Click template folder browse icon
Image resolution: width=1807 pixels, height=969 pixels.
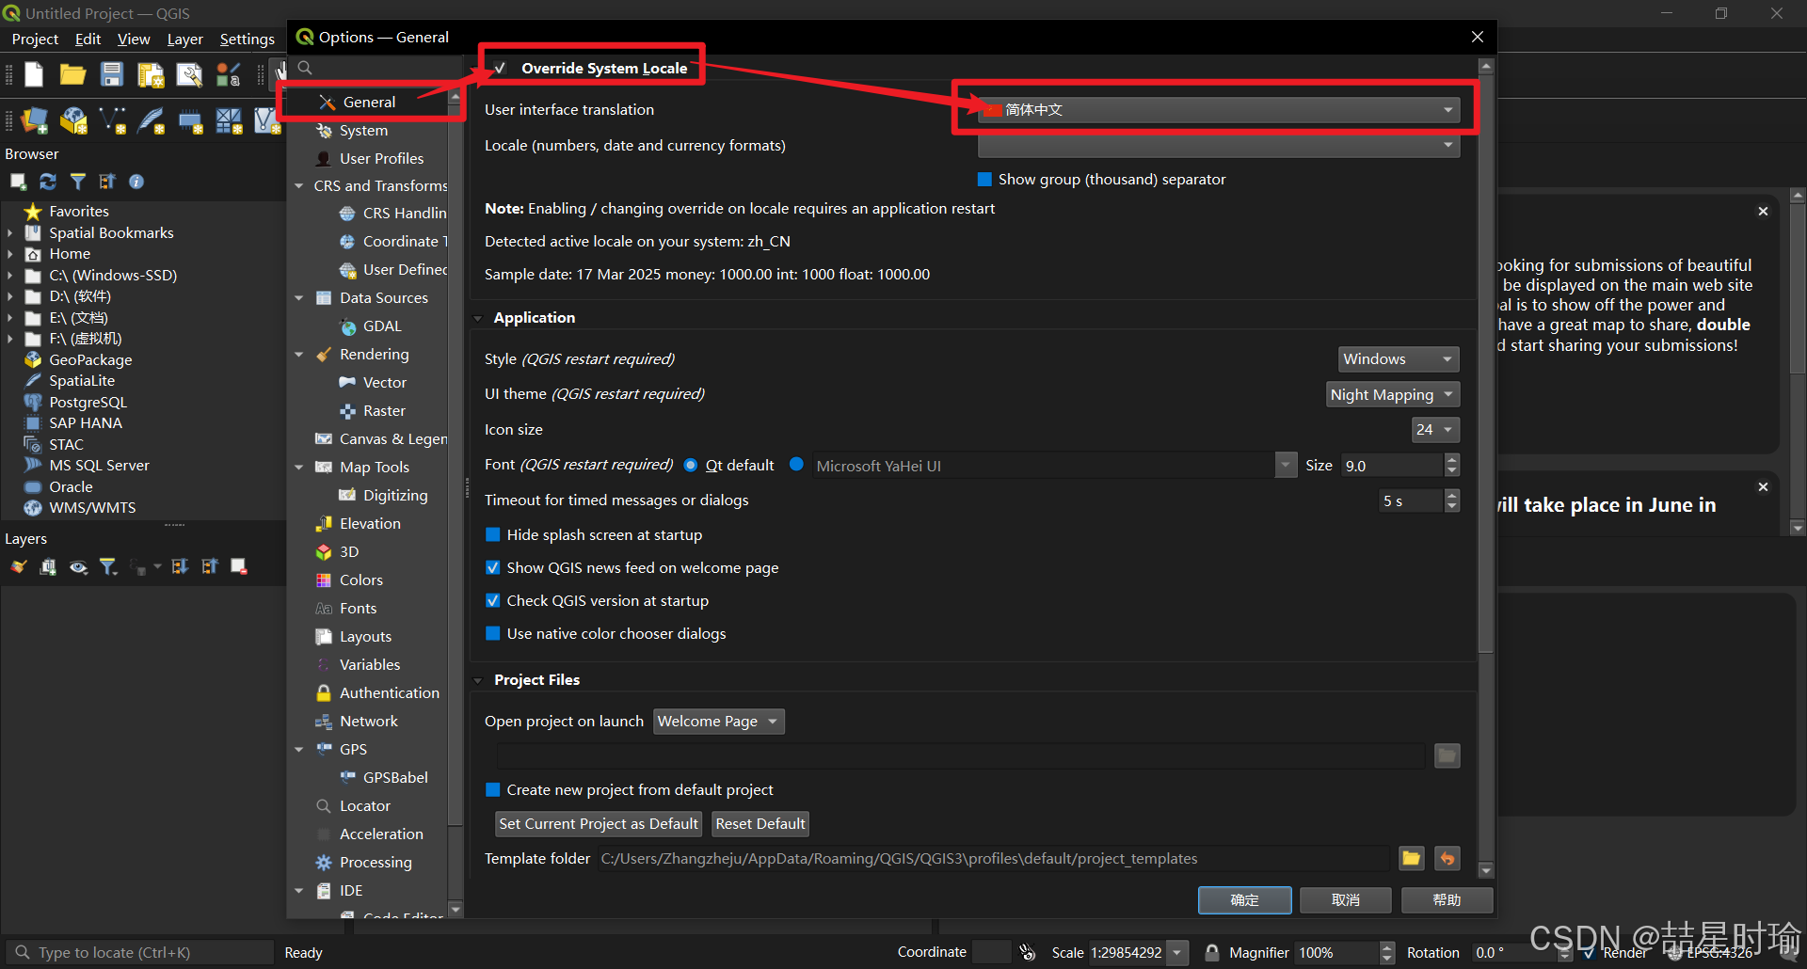[x=1411, y=858]
